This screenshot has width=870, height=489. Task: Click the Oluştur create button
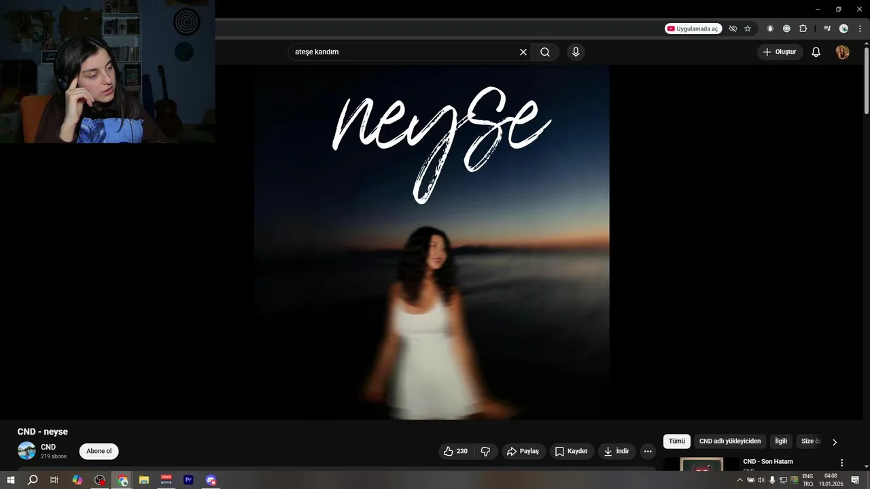coord(780,52)
